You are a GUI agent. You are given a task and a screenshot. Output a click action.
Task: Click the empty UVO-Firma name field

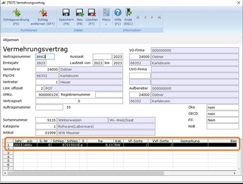195,69
